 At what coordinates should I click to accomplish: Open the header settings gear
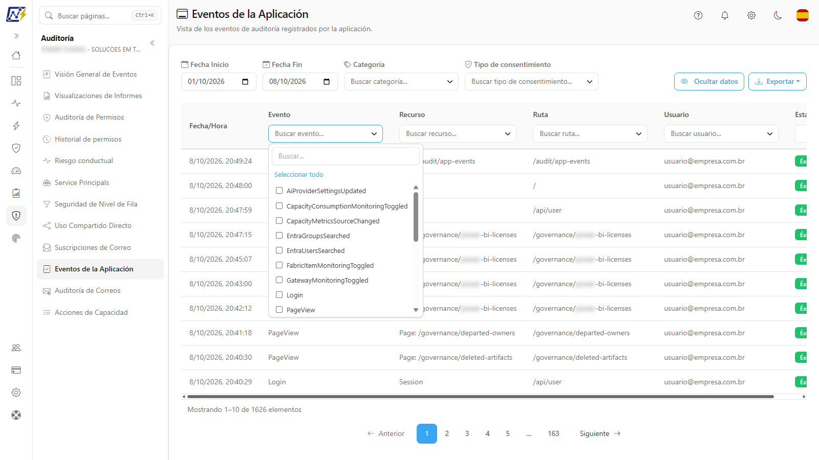tap(751, 15)
